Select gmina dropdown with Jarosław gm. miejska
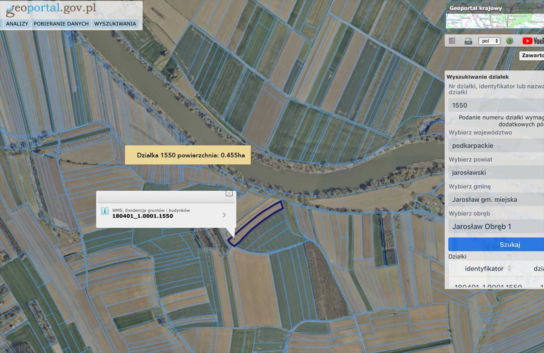544x353 pixels. coord(496,200)
